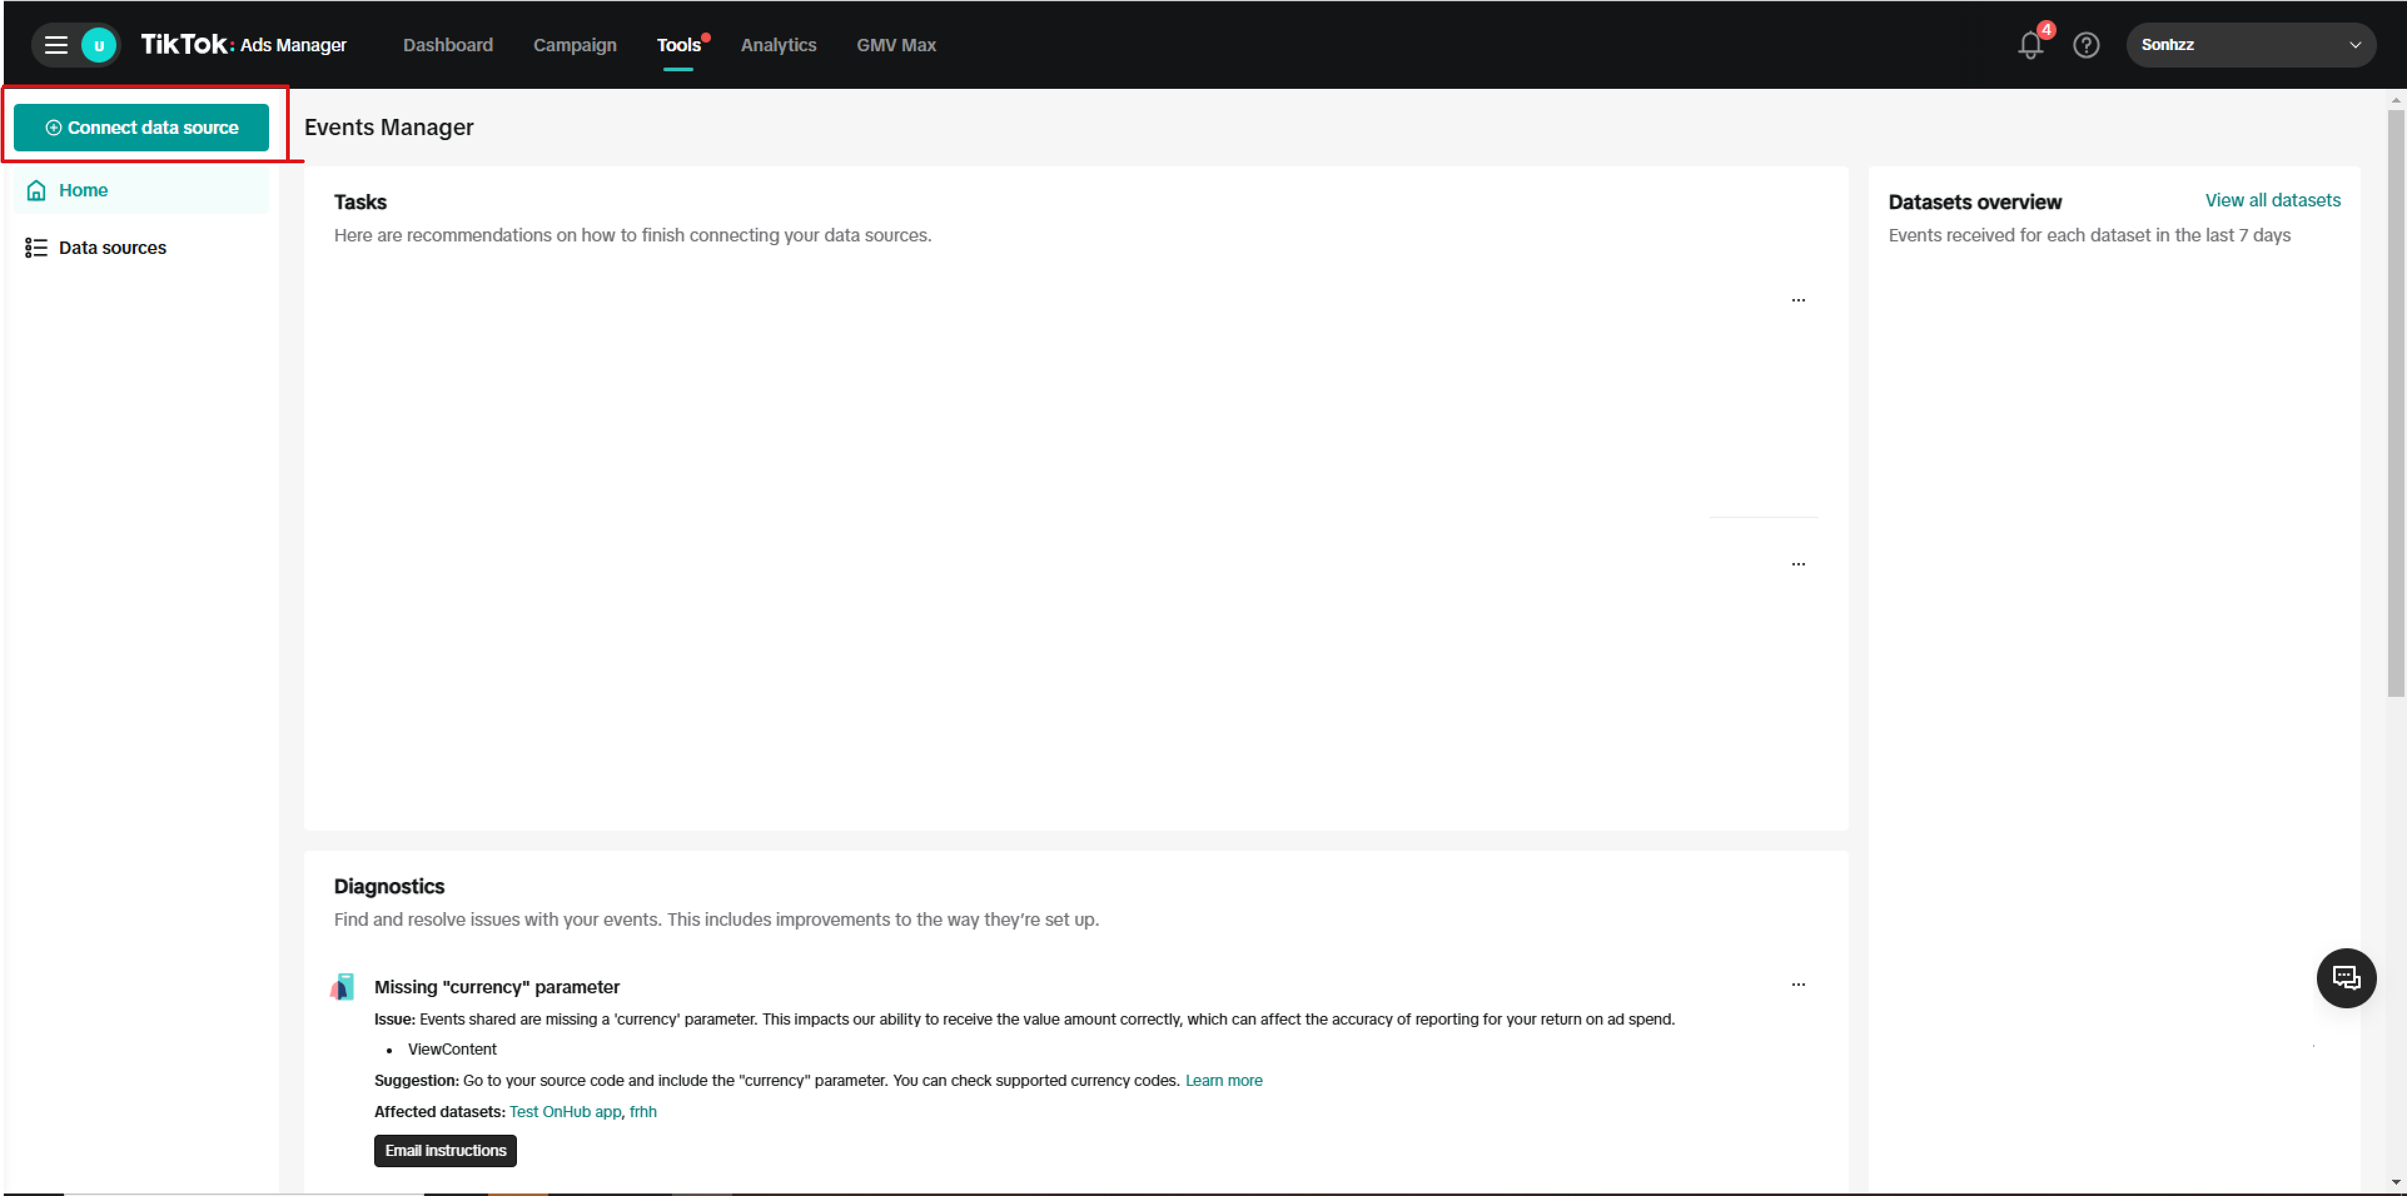Open the three-dot menu for currency diagnostic
The height and width of the screenshot is (1196, 2407).
click(x=1798, y=984)
